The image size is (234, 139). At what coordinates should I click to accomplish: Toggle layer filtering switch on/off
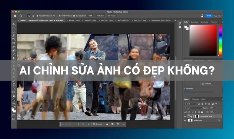coord(216,103)
